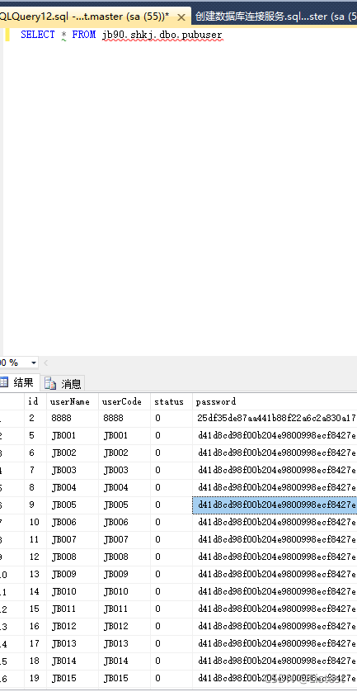Select userName cell JB006

73,522
